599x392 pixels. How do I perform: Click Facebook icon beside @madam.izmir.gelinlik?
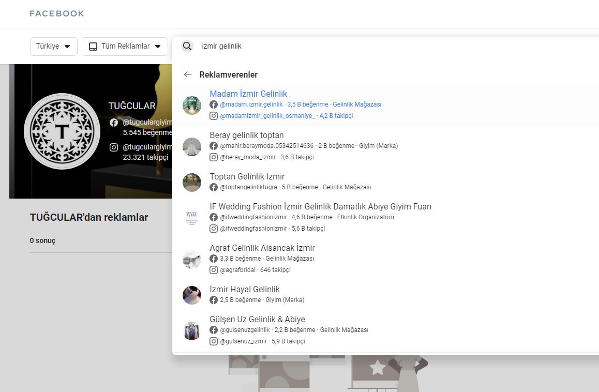pos(214,104)
